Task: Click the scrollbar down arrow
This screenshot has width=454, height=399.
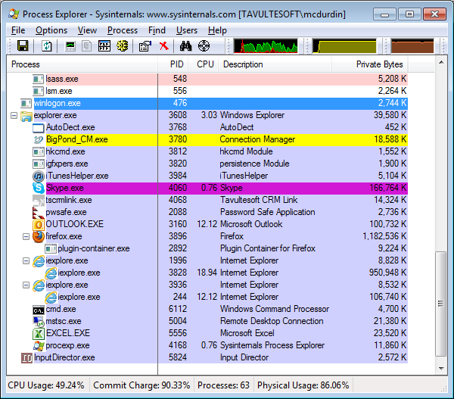Action: pos(441,368)
